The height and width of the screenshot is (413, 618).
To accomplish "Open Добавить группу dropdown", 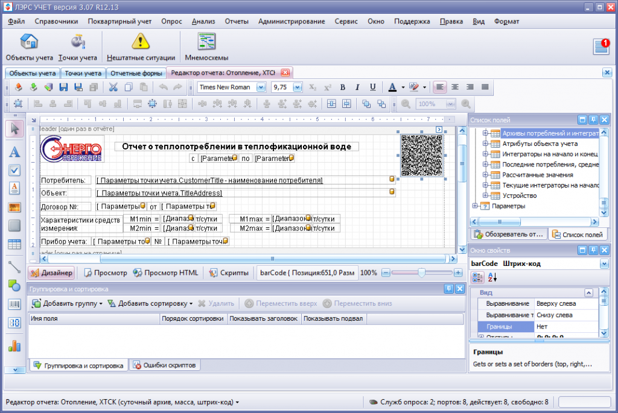I will [68, 303].
